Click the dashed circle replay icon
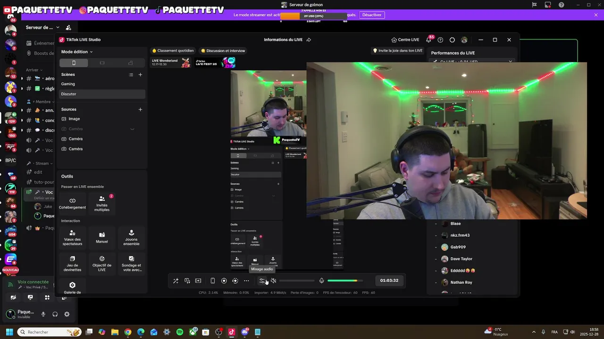604x339 pixels. pos(235,281)
